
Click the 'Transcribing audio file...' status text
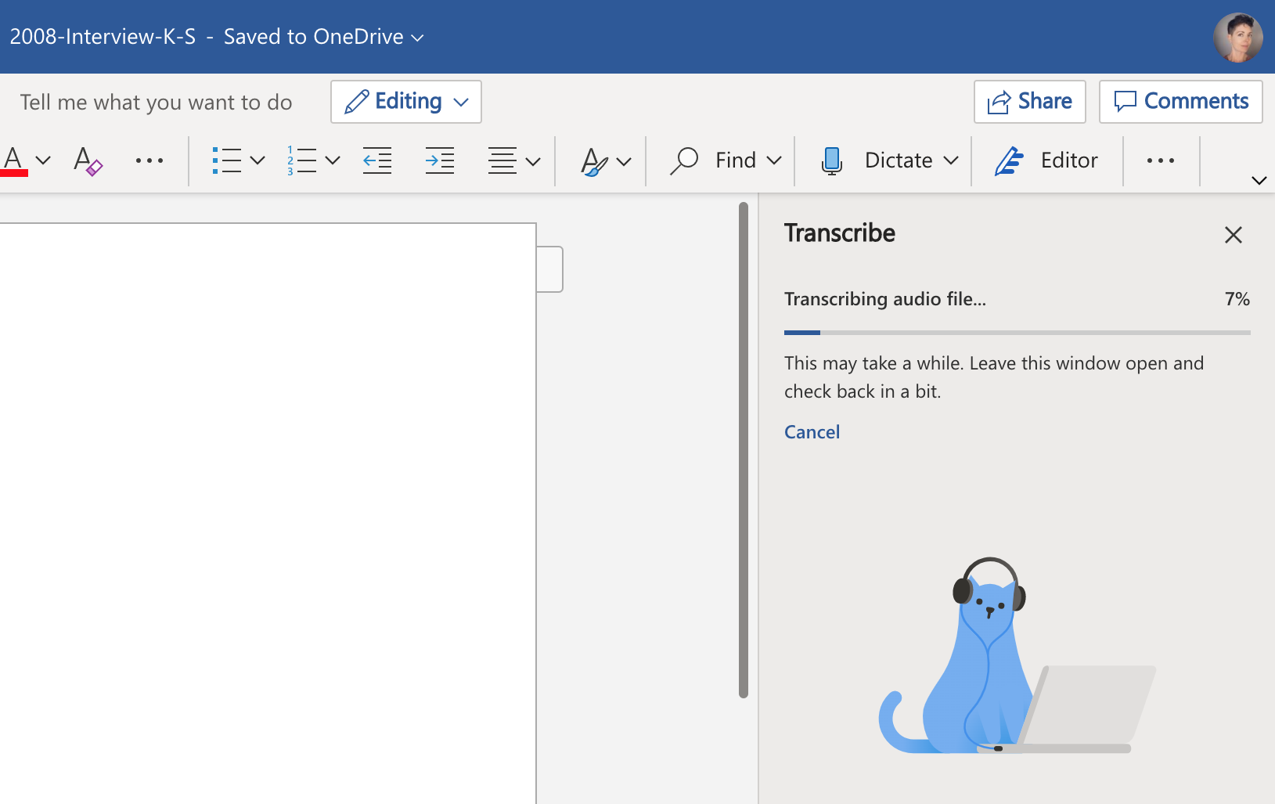pos(885,299)
